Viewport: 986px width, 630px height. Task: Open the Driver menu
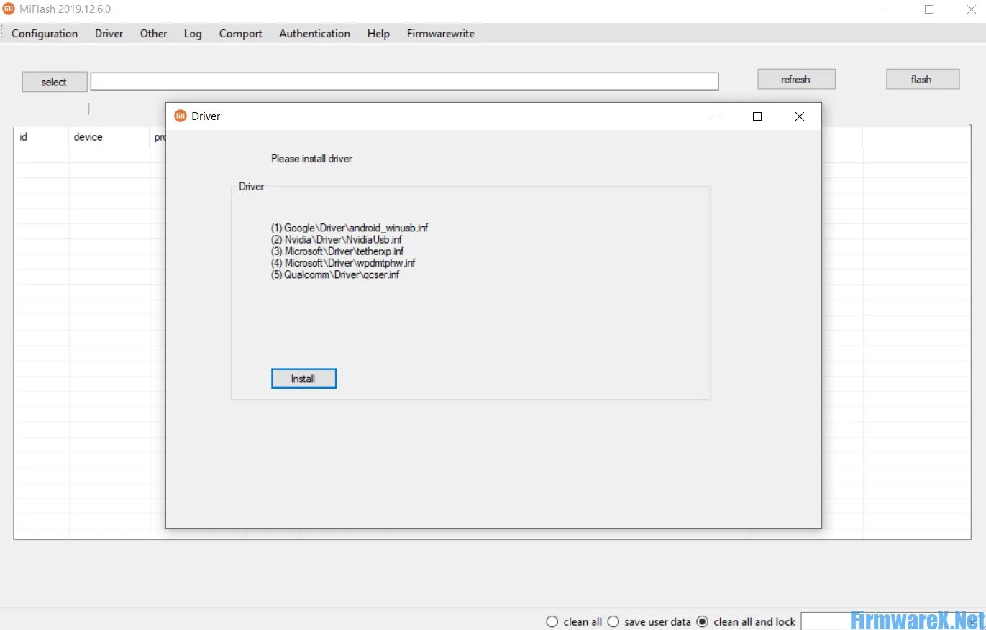coord(109,33)
